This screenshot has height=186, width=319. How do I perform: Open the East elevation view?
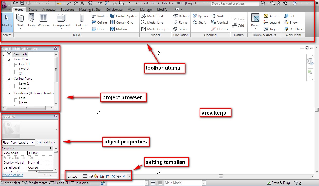click(22, 98)
